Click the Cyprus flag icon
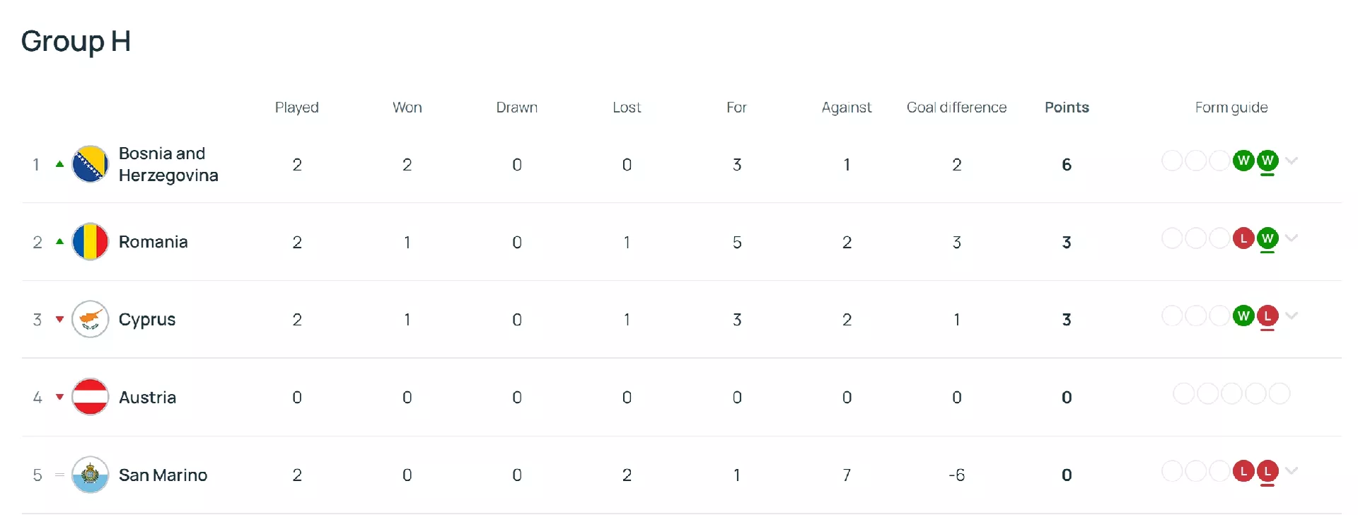 point(91,319)
